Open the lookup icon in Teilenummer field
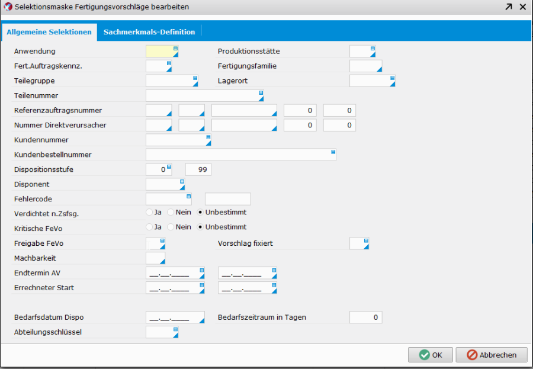Viewport: 533px width, 369px height. (x=261, y=93)
